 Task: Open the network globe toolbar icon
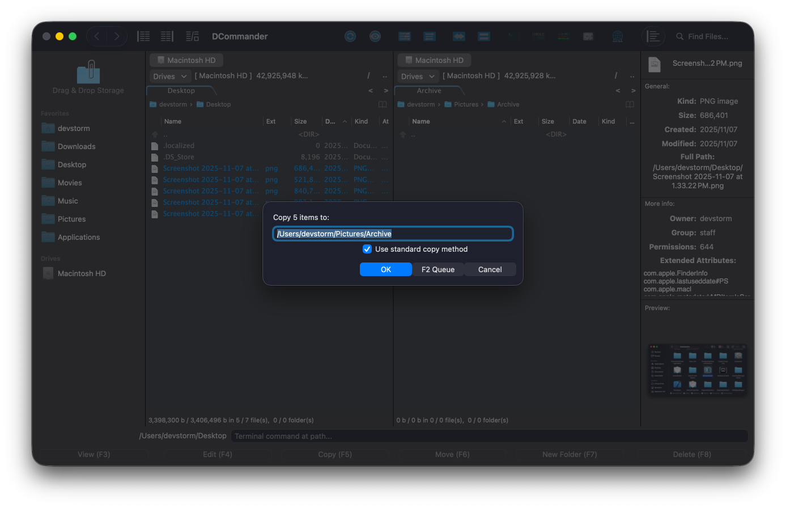pyautogui.click(x=618, y=36)
